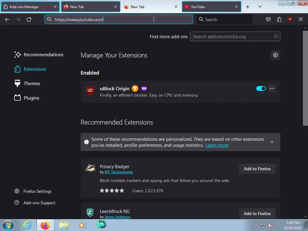Open Windows Media Player from taskbar
The width and height of the screenshot is (308, 231).
(x=82, y=225)
